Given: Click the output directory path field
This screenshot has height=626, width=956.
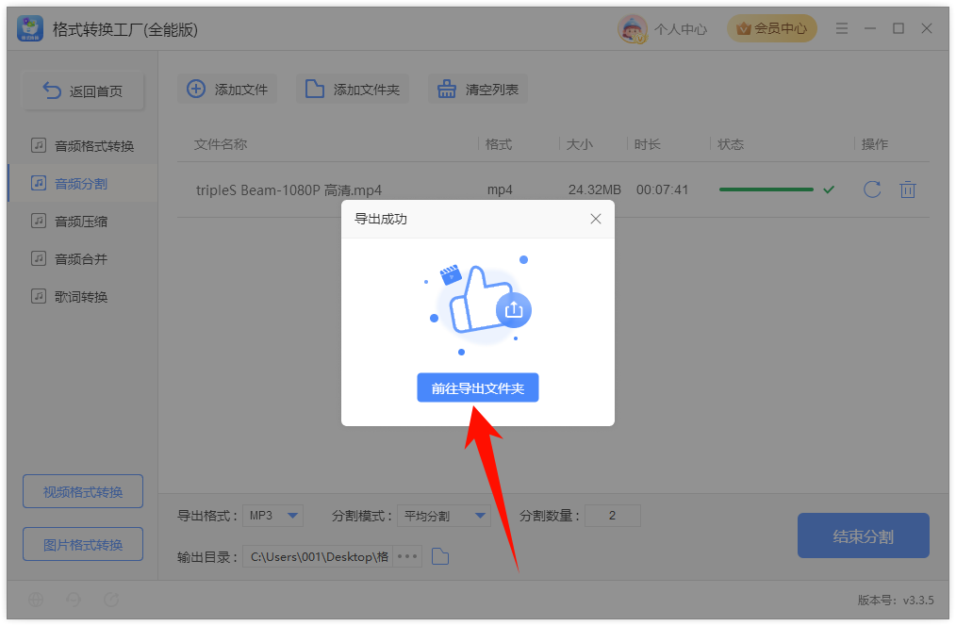Looking at the screenshot, I should [x=318, y=556].
